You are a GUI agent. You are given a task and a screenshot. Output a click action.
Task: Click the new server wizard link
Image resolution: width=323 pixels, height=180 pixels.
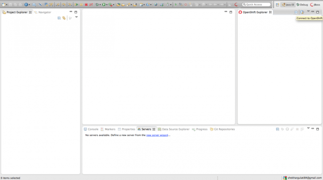click(x=157, y=135)
